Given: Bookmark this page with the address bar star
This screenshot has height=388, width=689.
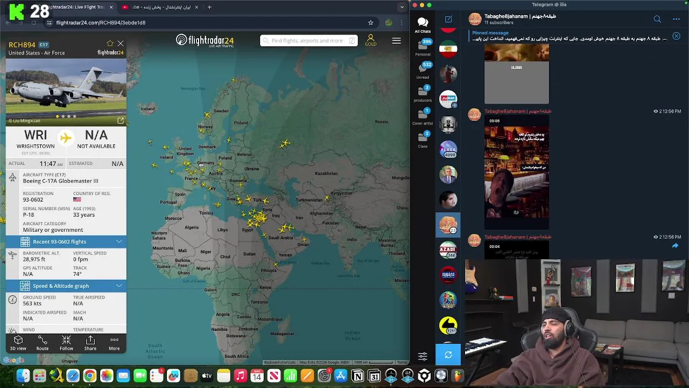Looking at the screenshot, I should coord(370,23).
